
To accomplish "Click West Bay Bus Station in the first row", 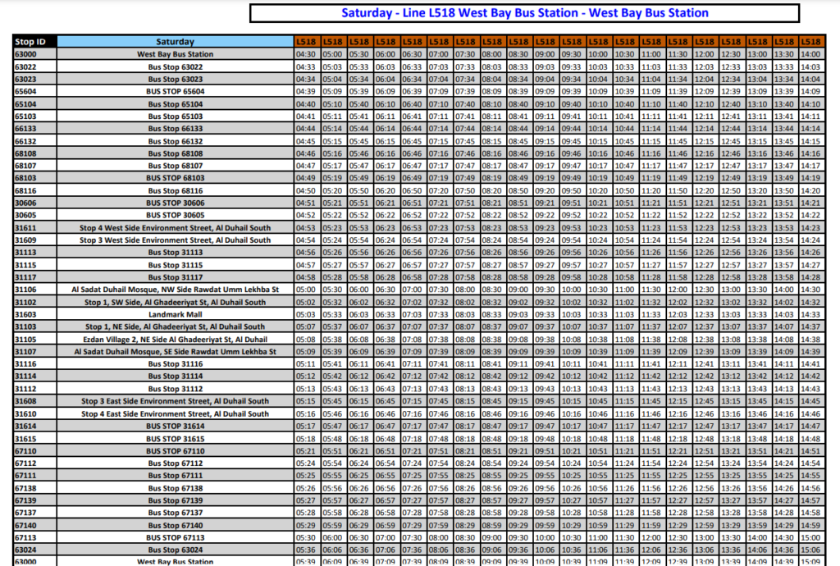I will pyautogui.click(x=175, y=54).
